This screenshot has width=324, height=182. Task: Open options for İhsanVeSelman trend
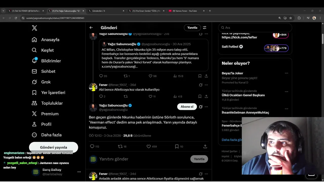286,109
